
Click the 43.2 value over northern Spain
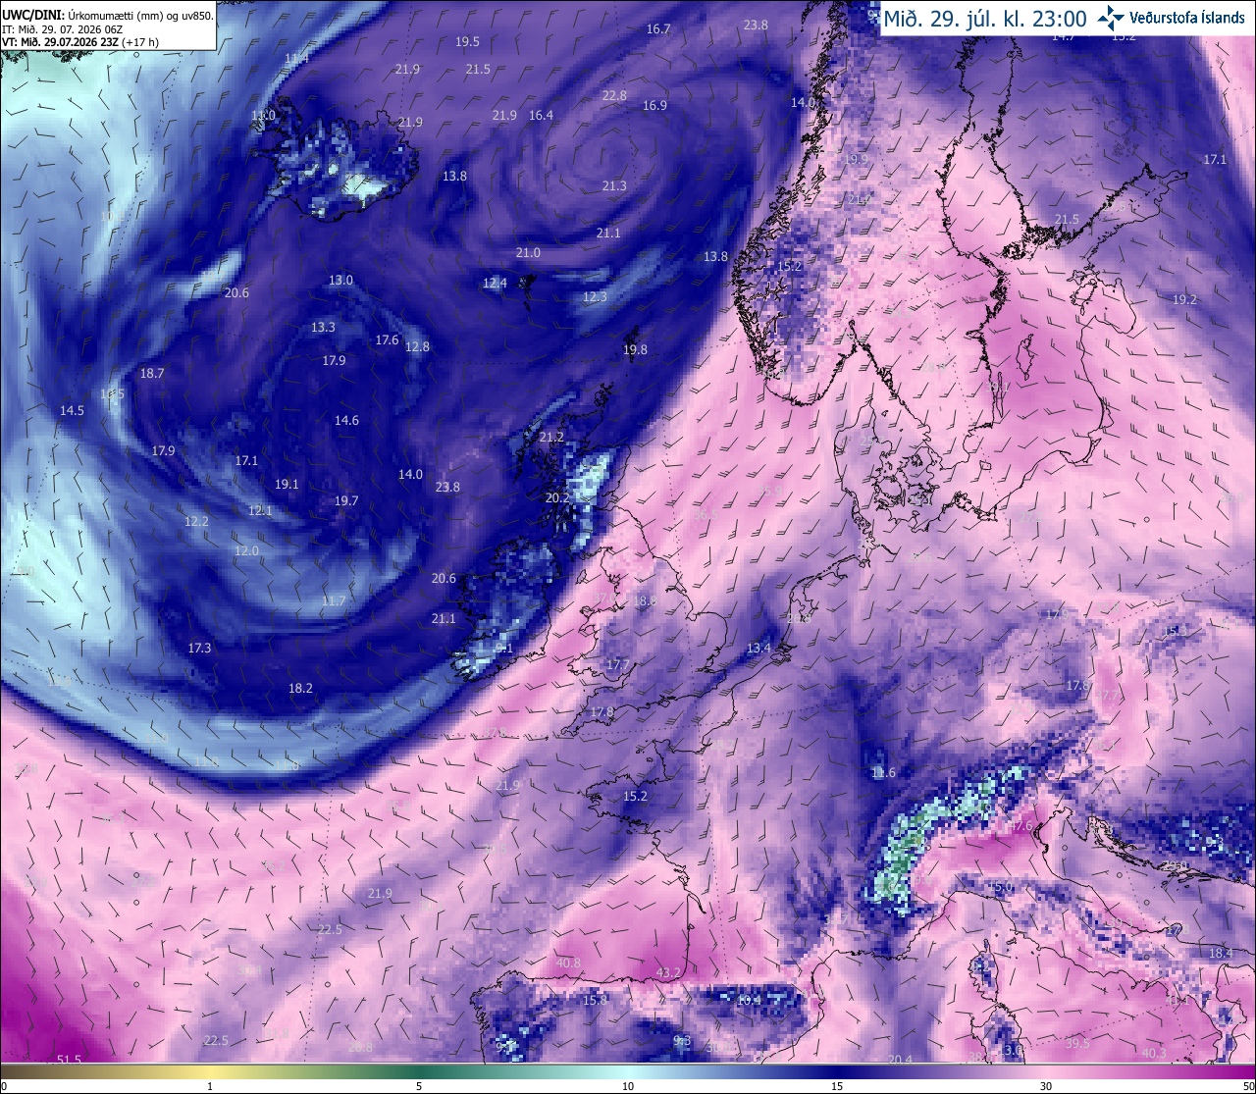click(x=668, y=973)
